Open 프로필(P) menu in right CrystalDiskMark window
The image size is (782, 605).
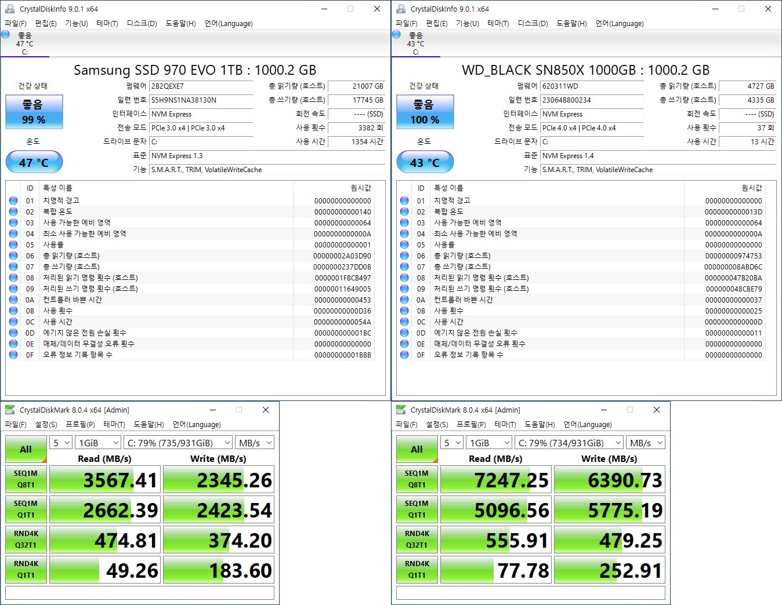tap(471, 424)
